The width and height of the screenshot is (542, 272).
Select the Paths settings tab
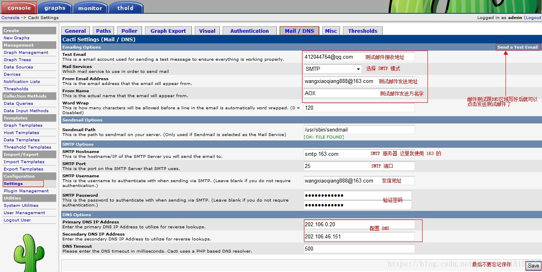(104, 31)
